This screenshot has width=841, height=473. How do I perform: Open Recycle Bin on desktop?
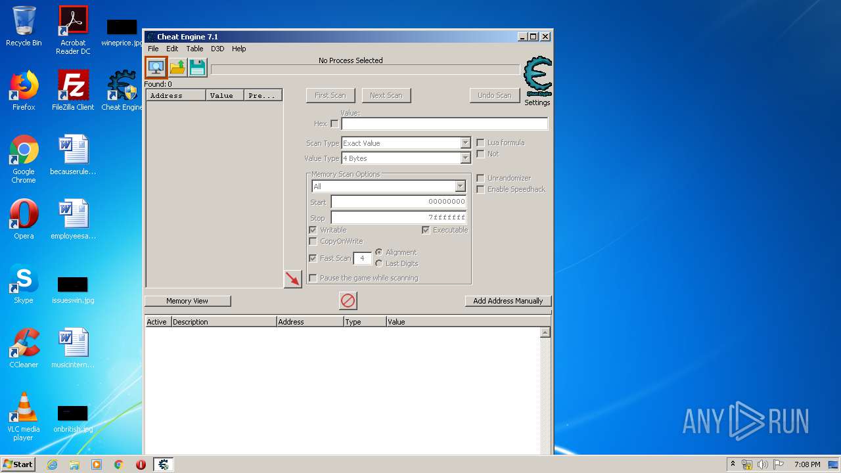pyautogui.click(x=24, y=26)
